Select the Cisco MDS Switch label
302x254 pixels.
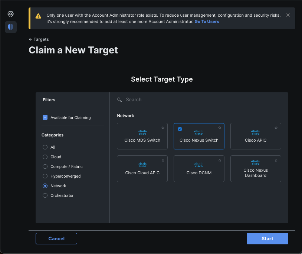pos(142,140)
